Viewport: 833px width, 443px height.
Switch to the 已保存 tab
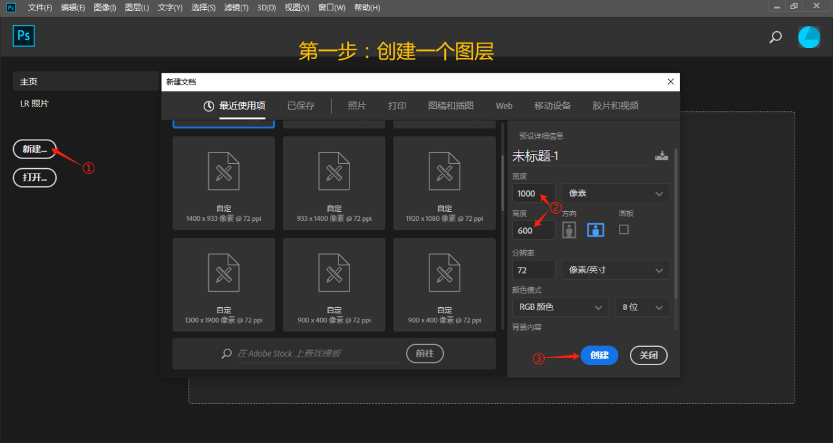[x=301, y=106]
